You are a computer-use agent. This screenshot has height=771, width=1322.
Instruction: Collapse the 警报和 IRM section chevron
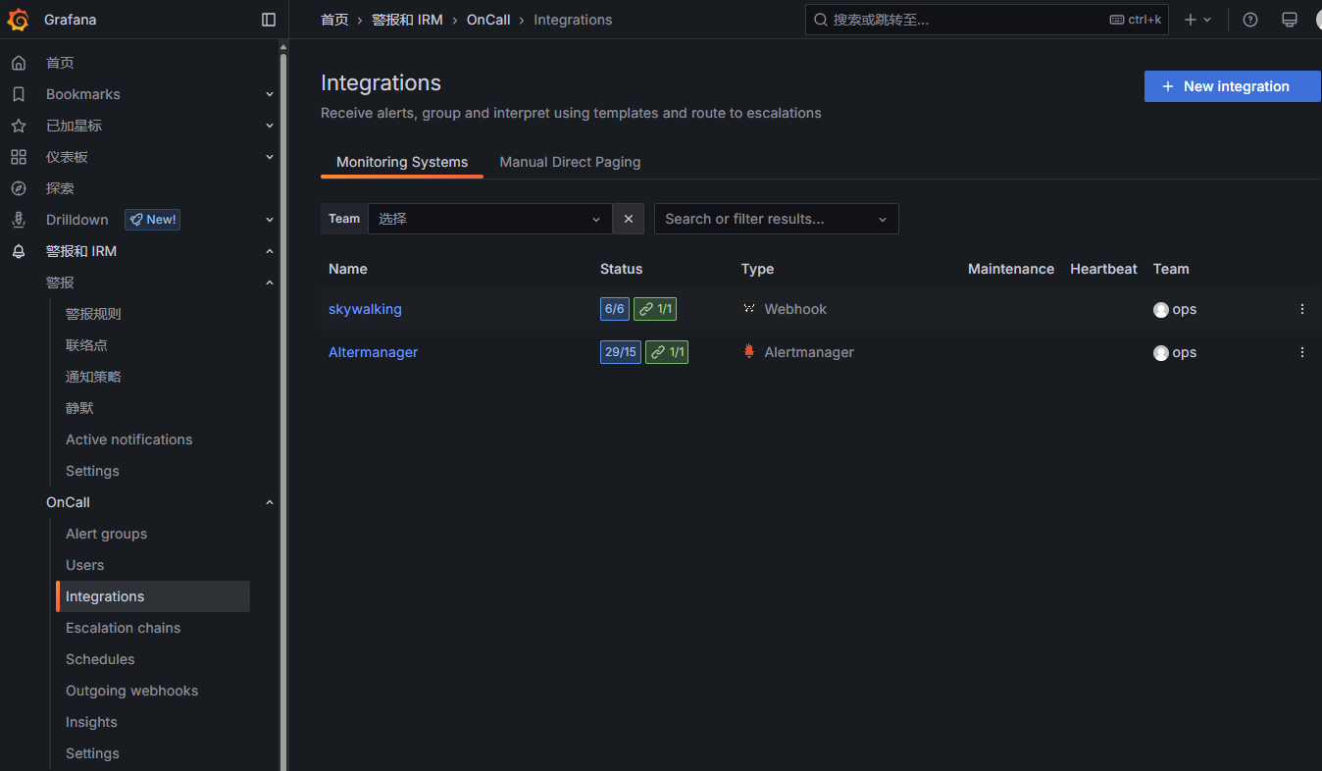click(270, 251)
